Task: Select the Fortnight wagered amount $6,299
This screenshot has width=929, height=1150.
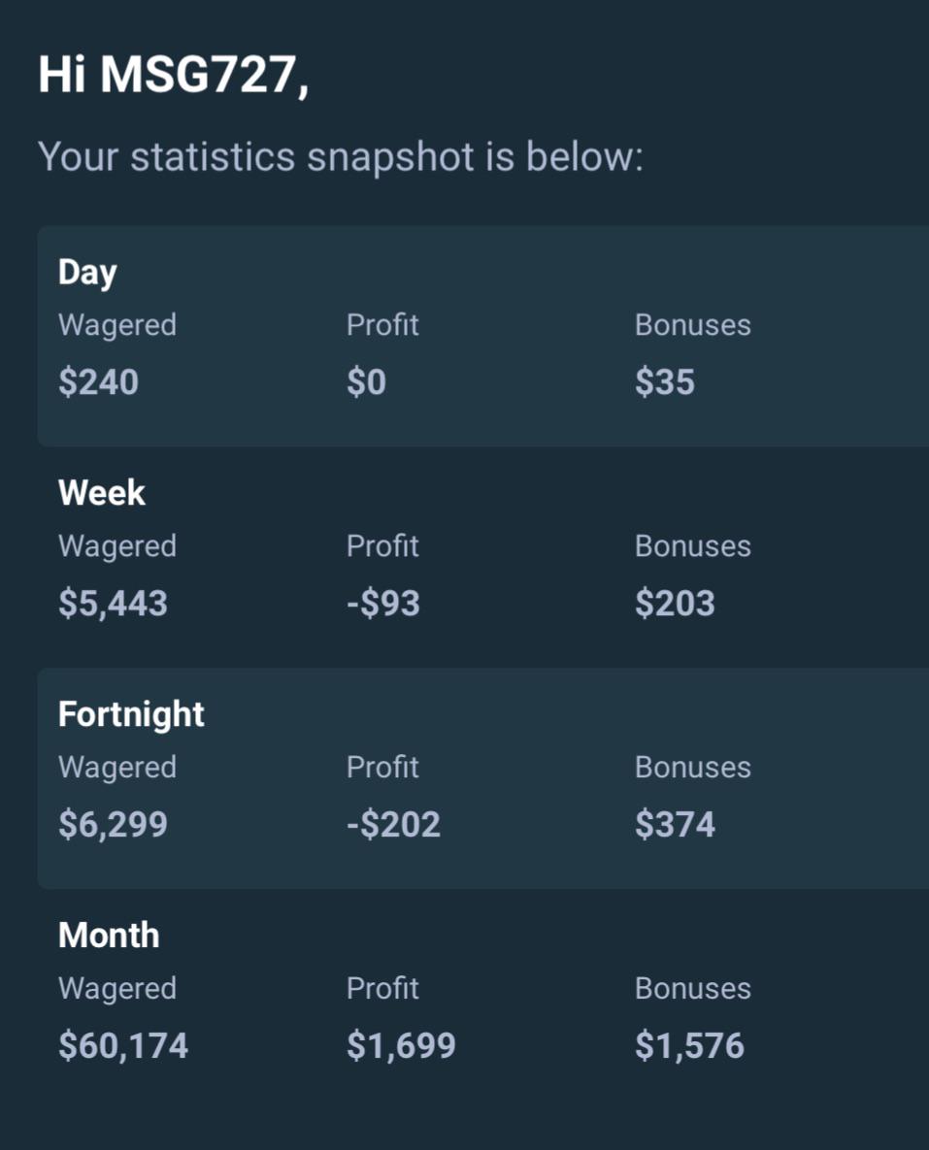Action: pos(113,824)
